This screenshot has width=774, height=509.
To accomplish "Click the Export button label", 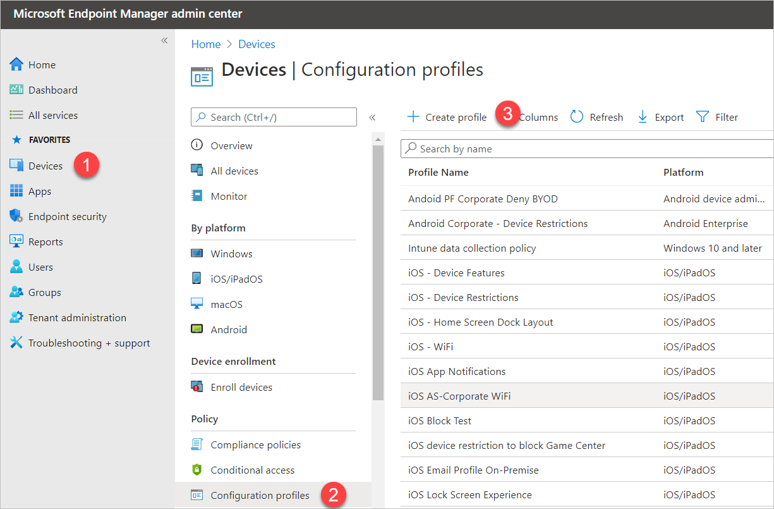I will pyautogui.click(x=670, y=117).
